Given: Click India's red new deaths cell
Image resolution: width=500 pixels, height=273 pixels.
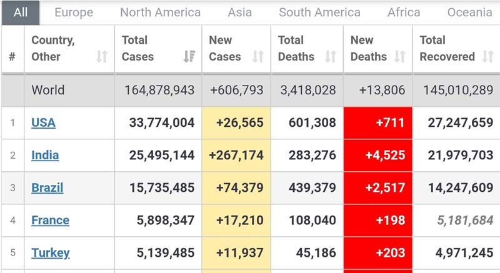Looking at the screenshot, I should click(x=377, y=155).
